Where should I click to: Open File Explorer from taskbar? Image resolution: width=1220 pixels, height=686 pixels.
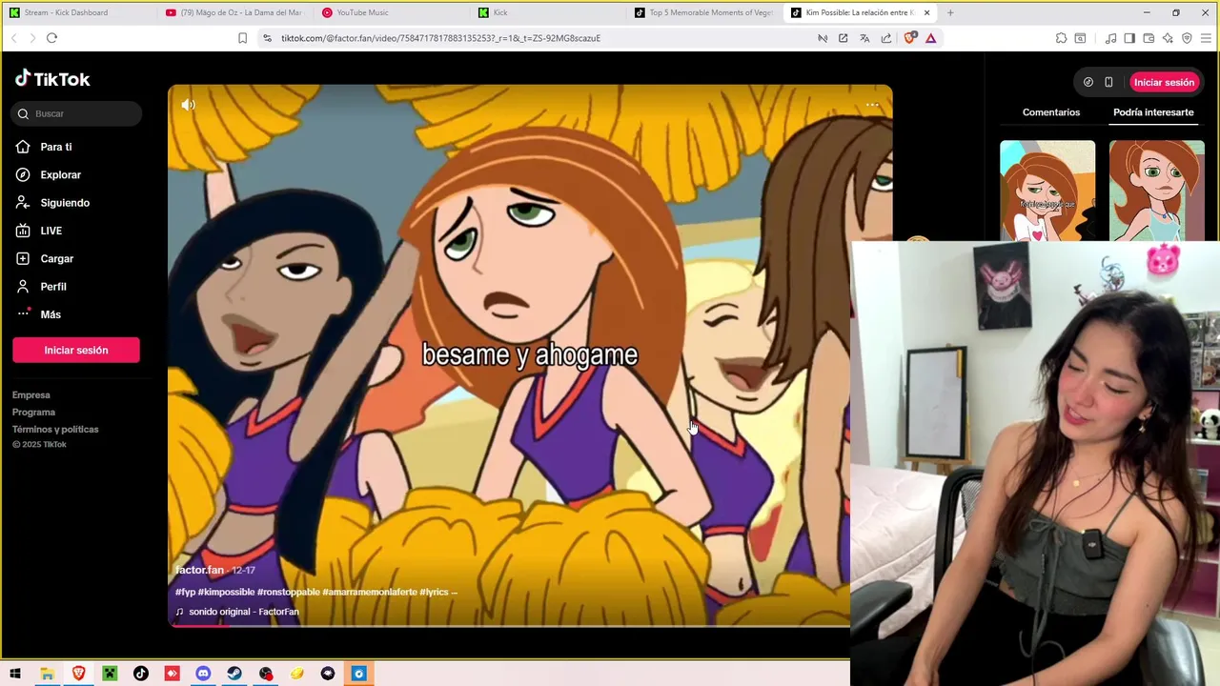coord(47,674)
